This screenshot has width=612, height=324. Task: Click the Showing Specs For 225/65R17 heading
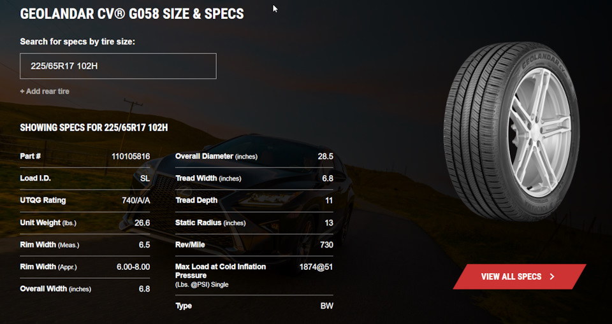click(94, 128)
